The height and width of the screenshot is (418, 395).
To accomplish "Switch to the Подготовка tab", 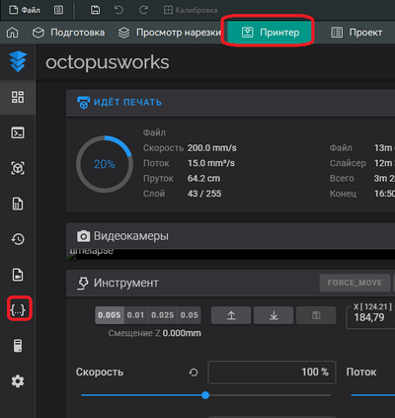I will pyautogui.click(x=68, y=33).
